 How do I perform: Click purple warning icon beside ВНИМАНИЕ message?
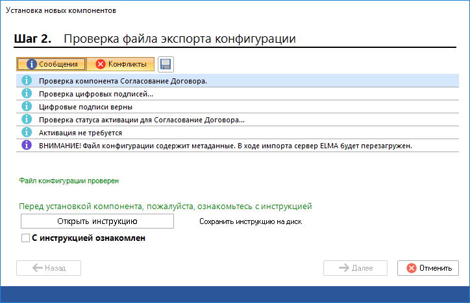click(27, 146)
